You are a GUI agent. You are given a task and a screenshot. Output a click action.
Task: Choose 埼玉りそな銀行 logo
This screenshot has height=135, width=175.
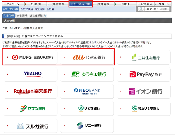coord(145,109)
